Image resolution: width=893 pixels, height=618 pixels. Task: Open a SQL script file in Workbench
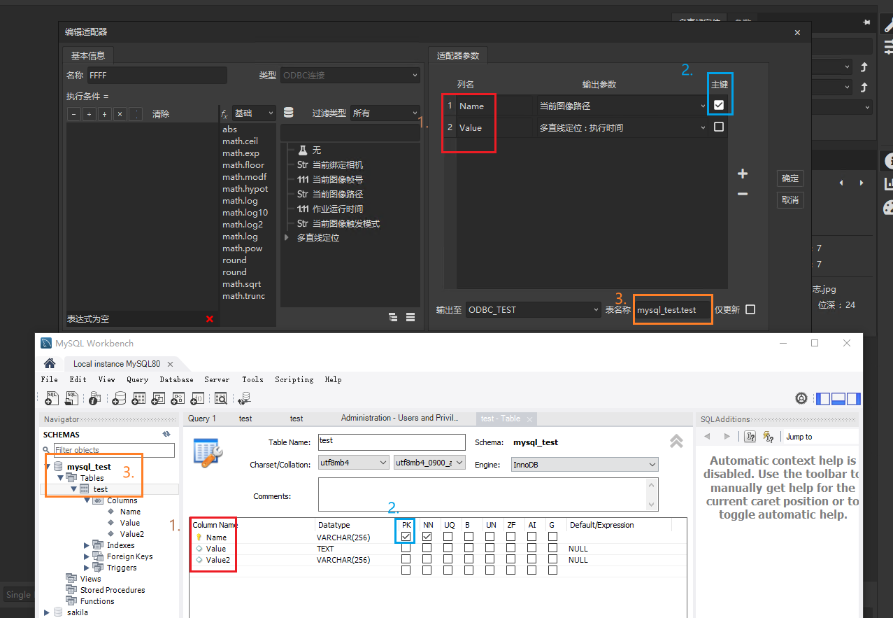click(71, 398)
